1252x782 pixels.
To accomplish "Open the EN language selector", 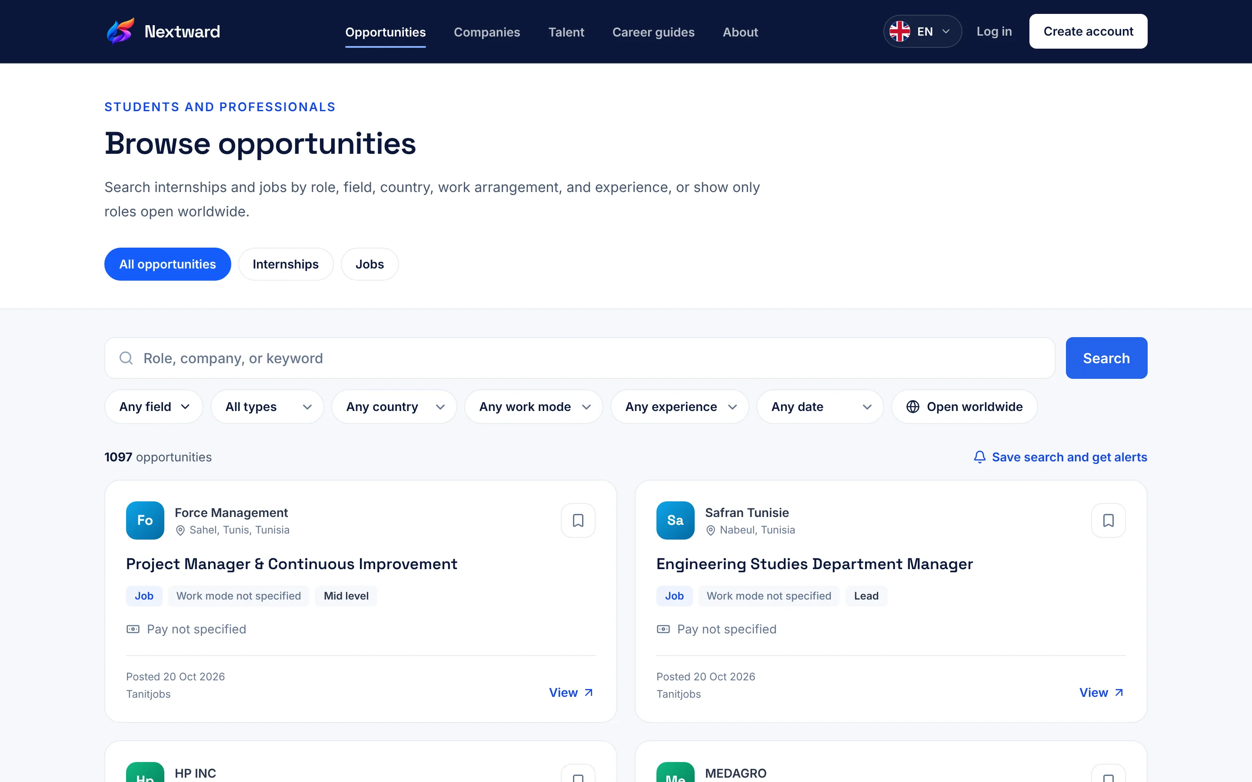I will [x=922, y=32].
